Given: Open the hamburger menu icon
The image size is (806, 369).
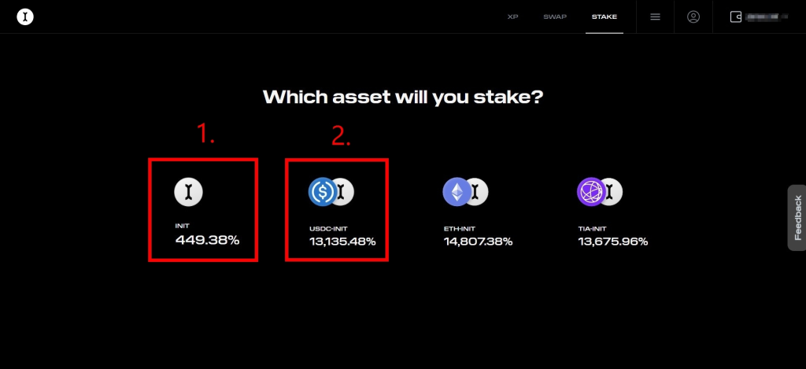Looking at the screenshot, I should point(655,17).
